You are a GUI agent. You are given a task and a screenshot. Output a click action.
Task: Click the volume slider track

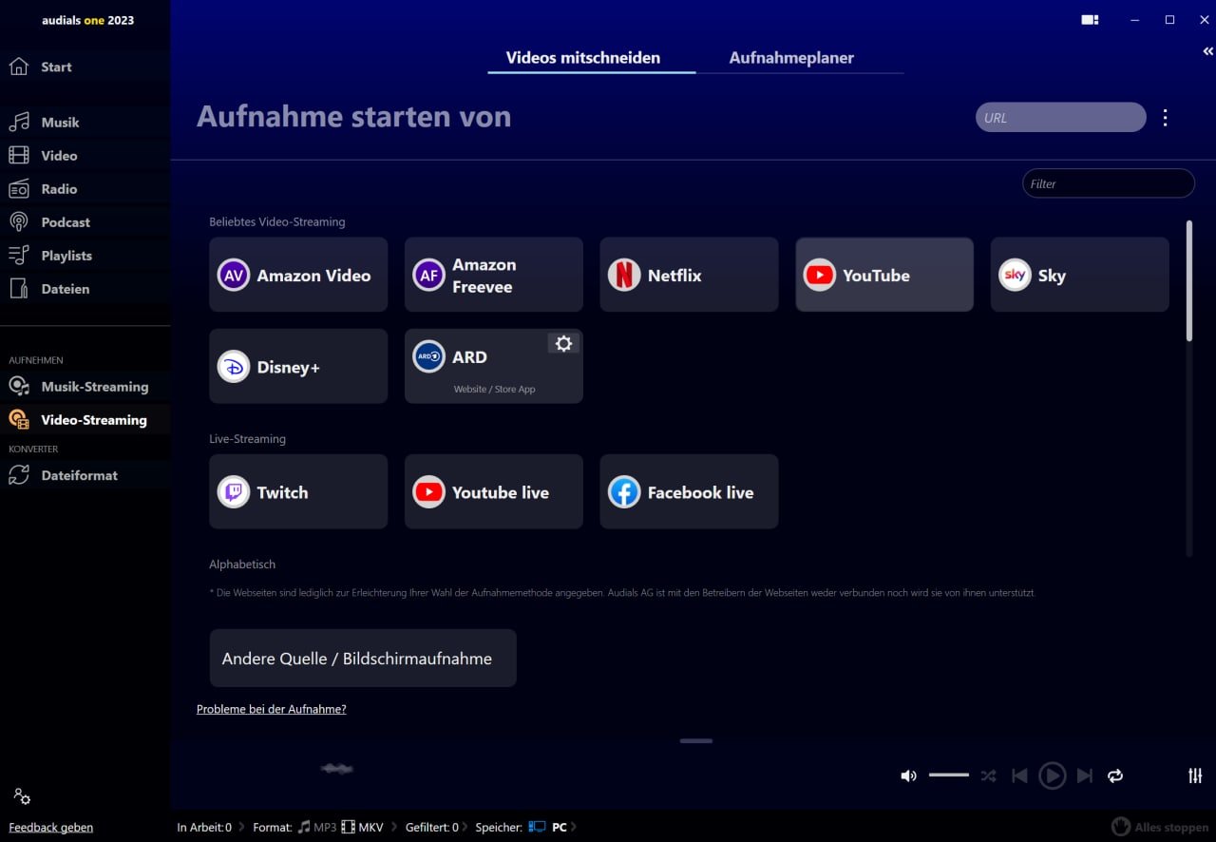949,775
